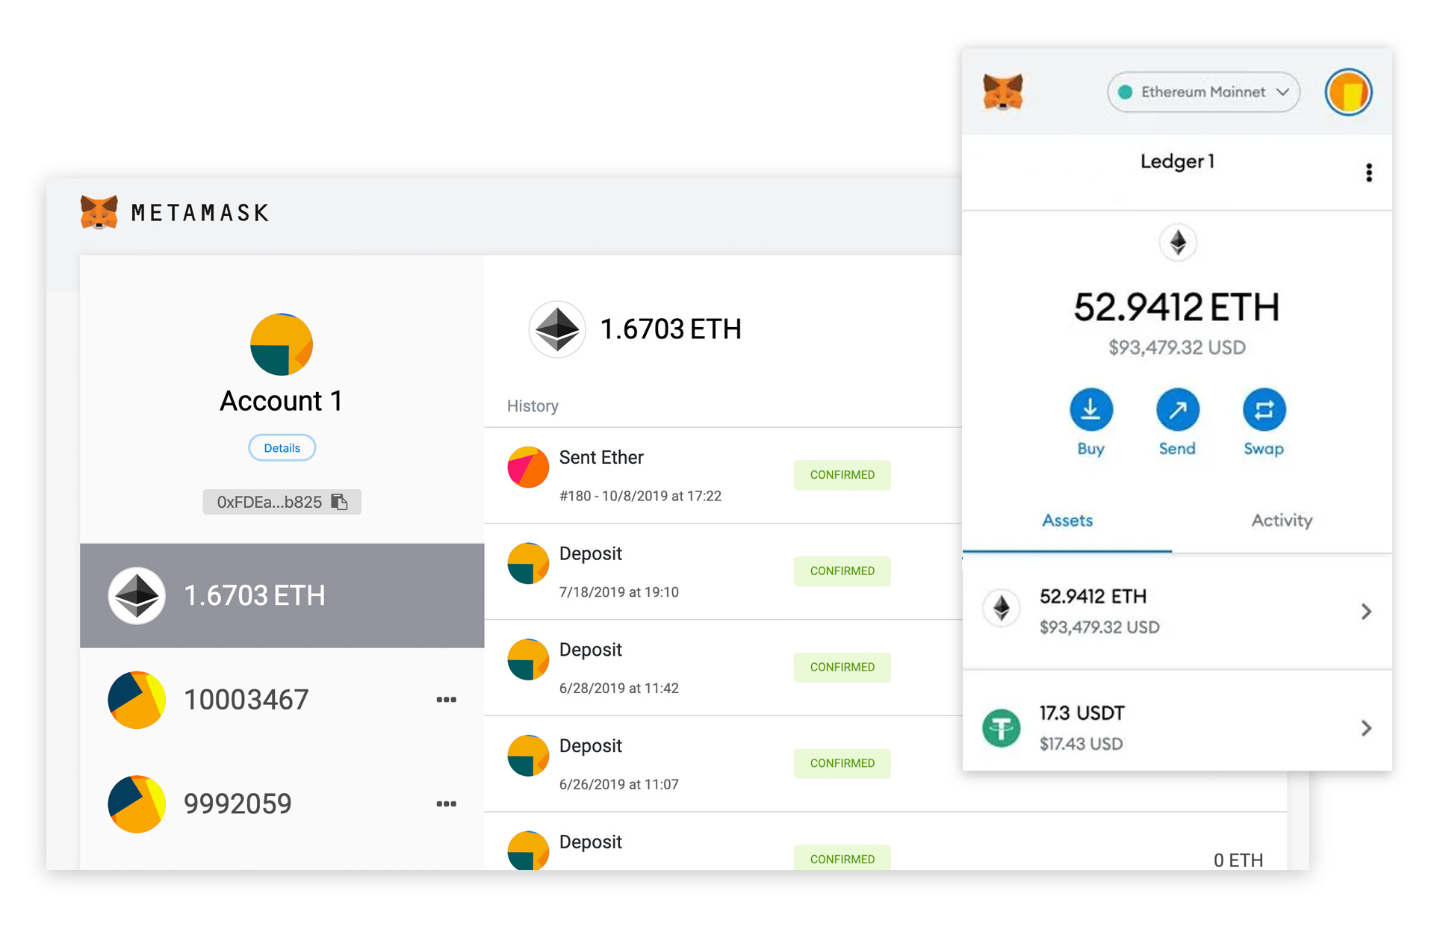Click CONFIRMED badge on the 6/26/2019 deposit
The width and height of the screenshot is (1443, 935).
pyautogui.click(x=842, y=763)
